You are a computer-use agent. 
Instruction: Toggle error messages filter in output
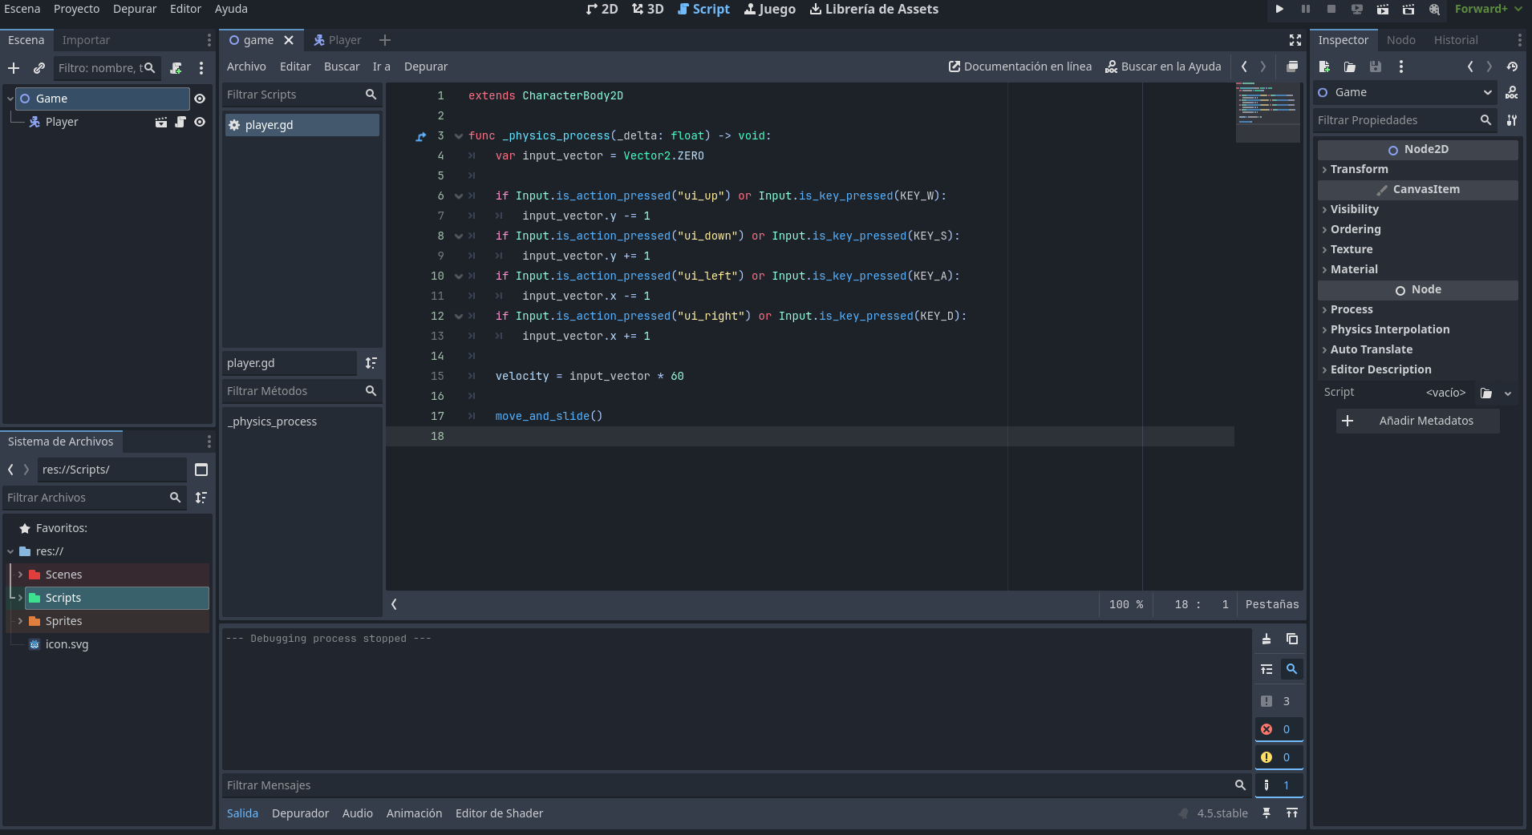coord(1278,729)
